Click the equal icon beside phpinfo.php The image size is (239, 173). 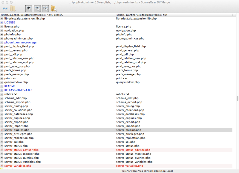coord(2,34)
